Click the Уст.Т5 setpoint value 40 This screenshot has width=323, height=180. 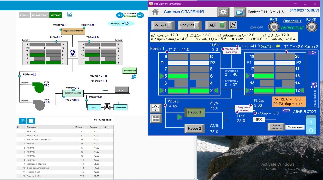(278, 46)
